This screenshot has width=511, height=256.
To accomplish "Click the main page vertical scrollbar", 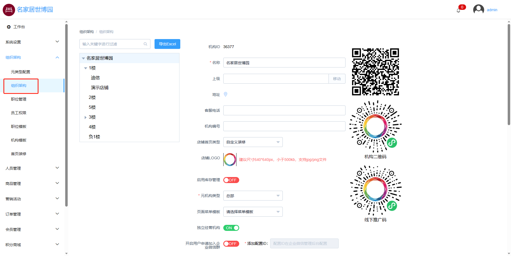I will point(509,74).
